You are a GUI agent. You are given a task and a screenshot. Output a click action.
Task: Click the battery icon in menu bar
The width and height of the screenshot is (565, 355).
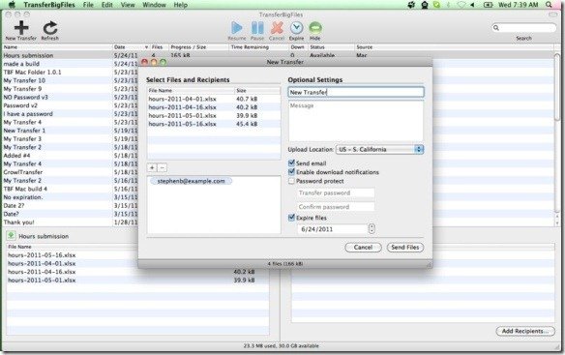click(x=488, y=5)
